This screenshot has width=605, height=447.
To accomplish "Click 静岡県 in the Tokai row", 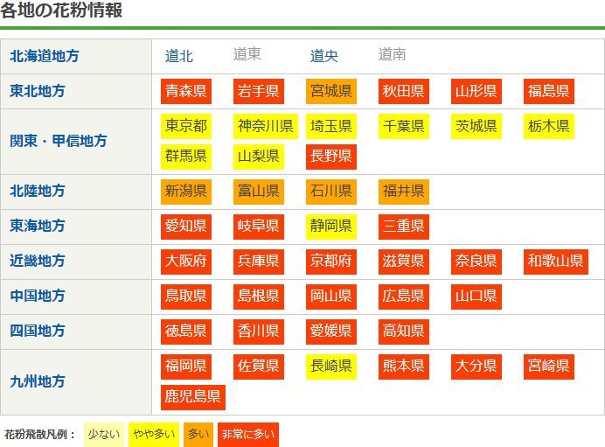I will [330, 226].
